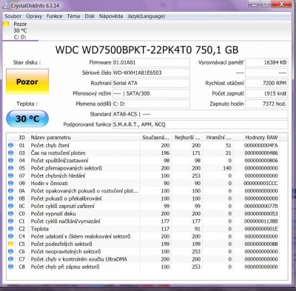The image size is (296, 291).
Task: Click the Rozhraní field Serial ATA
Action: pyautogui.click(x=151, y=83)
